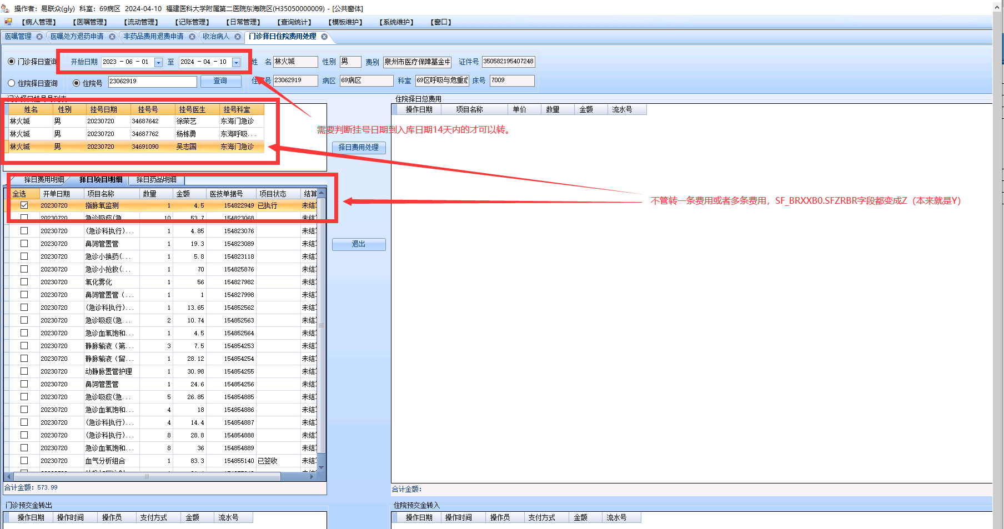Viewport: 1004px width, 529px height.
Task: Open the 流动管理 menu
Action: [x=141, y=22]
